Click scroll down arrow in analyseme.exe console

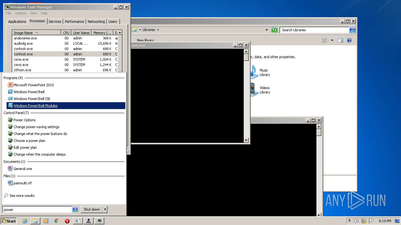click(246, 140)
